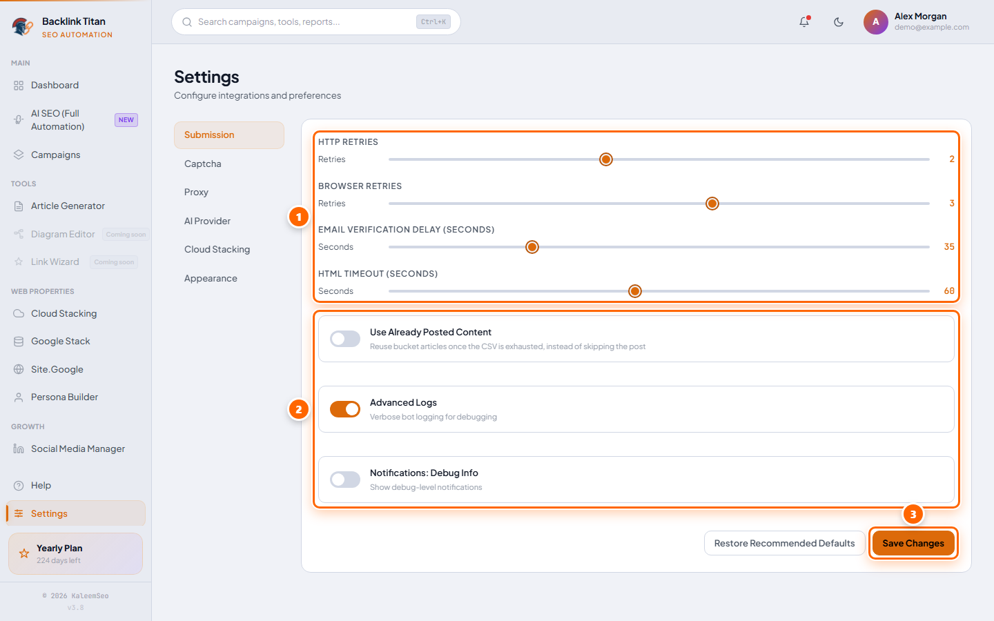Click the Email Verification Delay slider handle
Image resolution: width=994 pixels, height=621 pixels.
pos(532,247)
